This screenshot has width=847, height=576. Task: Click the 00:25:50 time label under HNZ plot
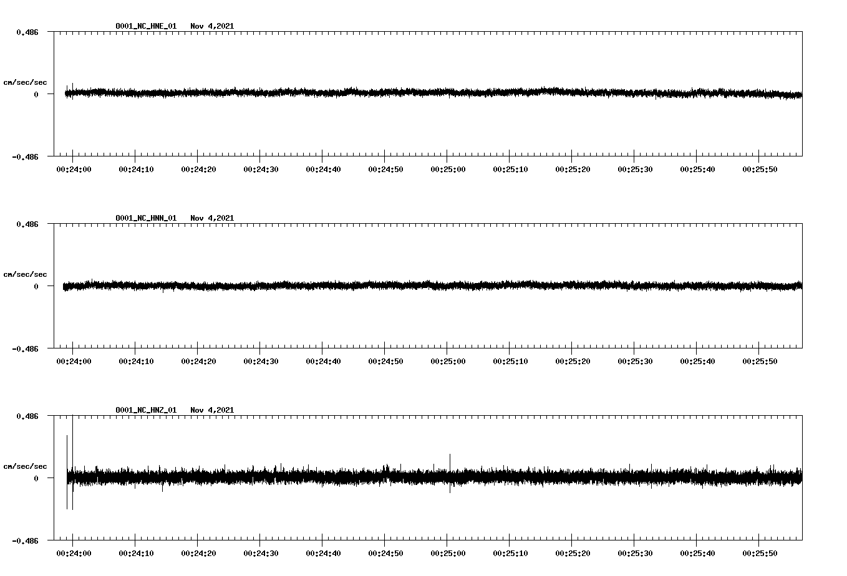(760, 554)
